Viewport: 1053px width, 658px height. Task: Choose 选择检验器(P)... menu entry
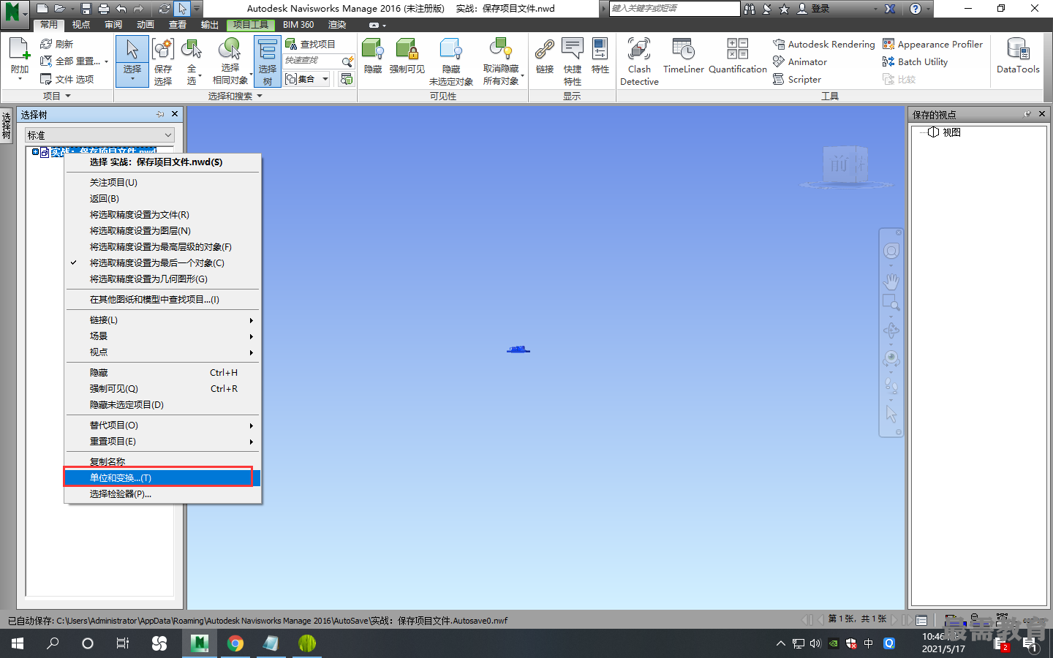click(x=162, y=494)
